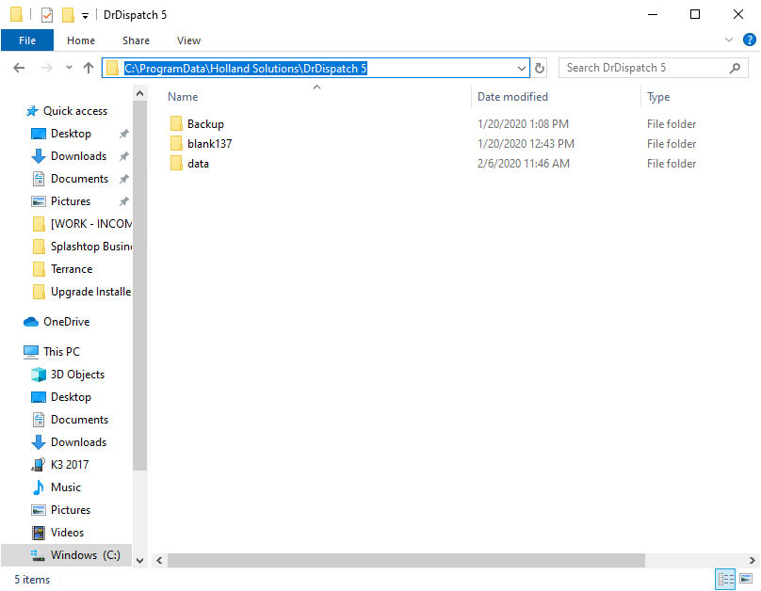Screen dimensions: 761x591
Task: Click the horizontal scrollbar thumb
Action: (x=406, y=561)
